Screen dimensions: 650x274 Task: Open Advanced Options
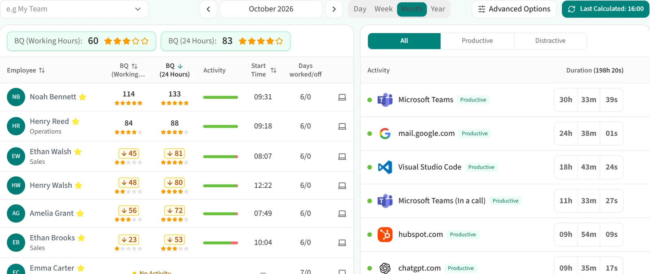(x=514, y=9)
